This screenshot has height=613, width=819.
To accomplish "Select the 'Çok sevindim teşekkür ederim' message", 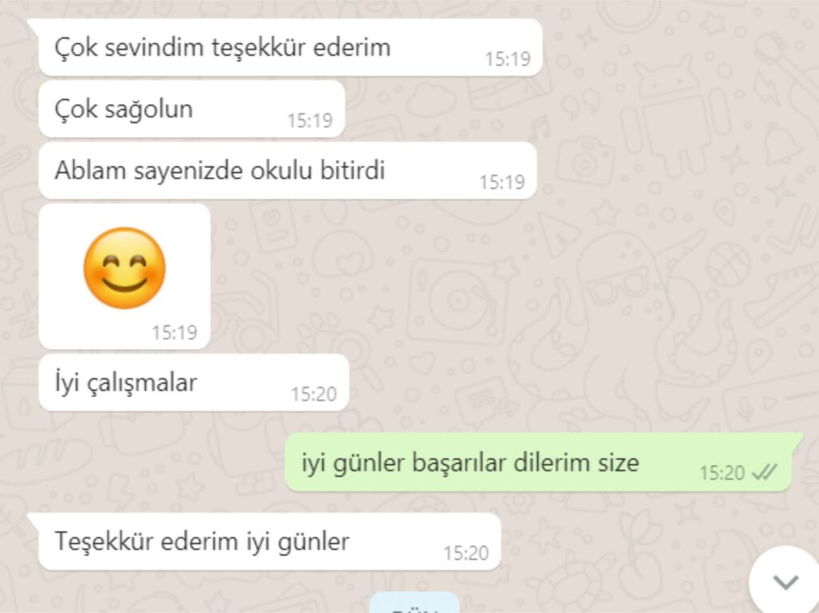I will (290, 47).
